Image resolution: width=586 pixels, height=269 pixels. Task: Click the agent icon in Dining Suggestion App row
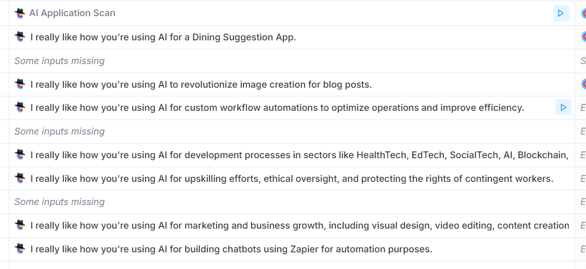pyautogui.click(x=20, y=37)
